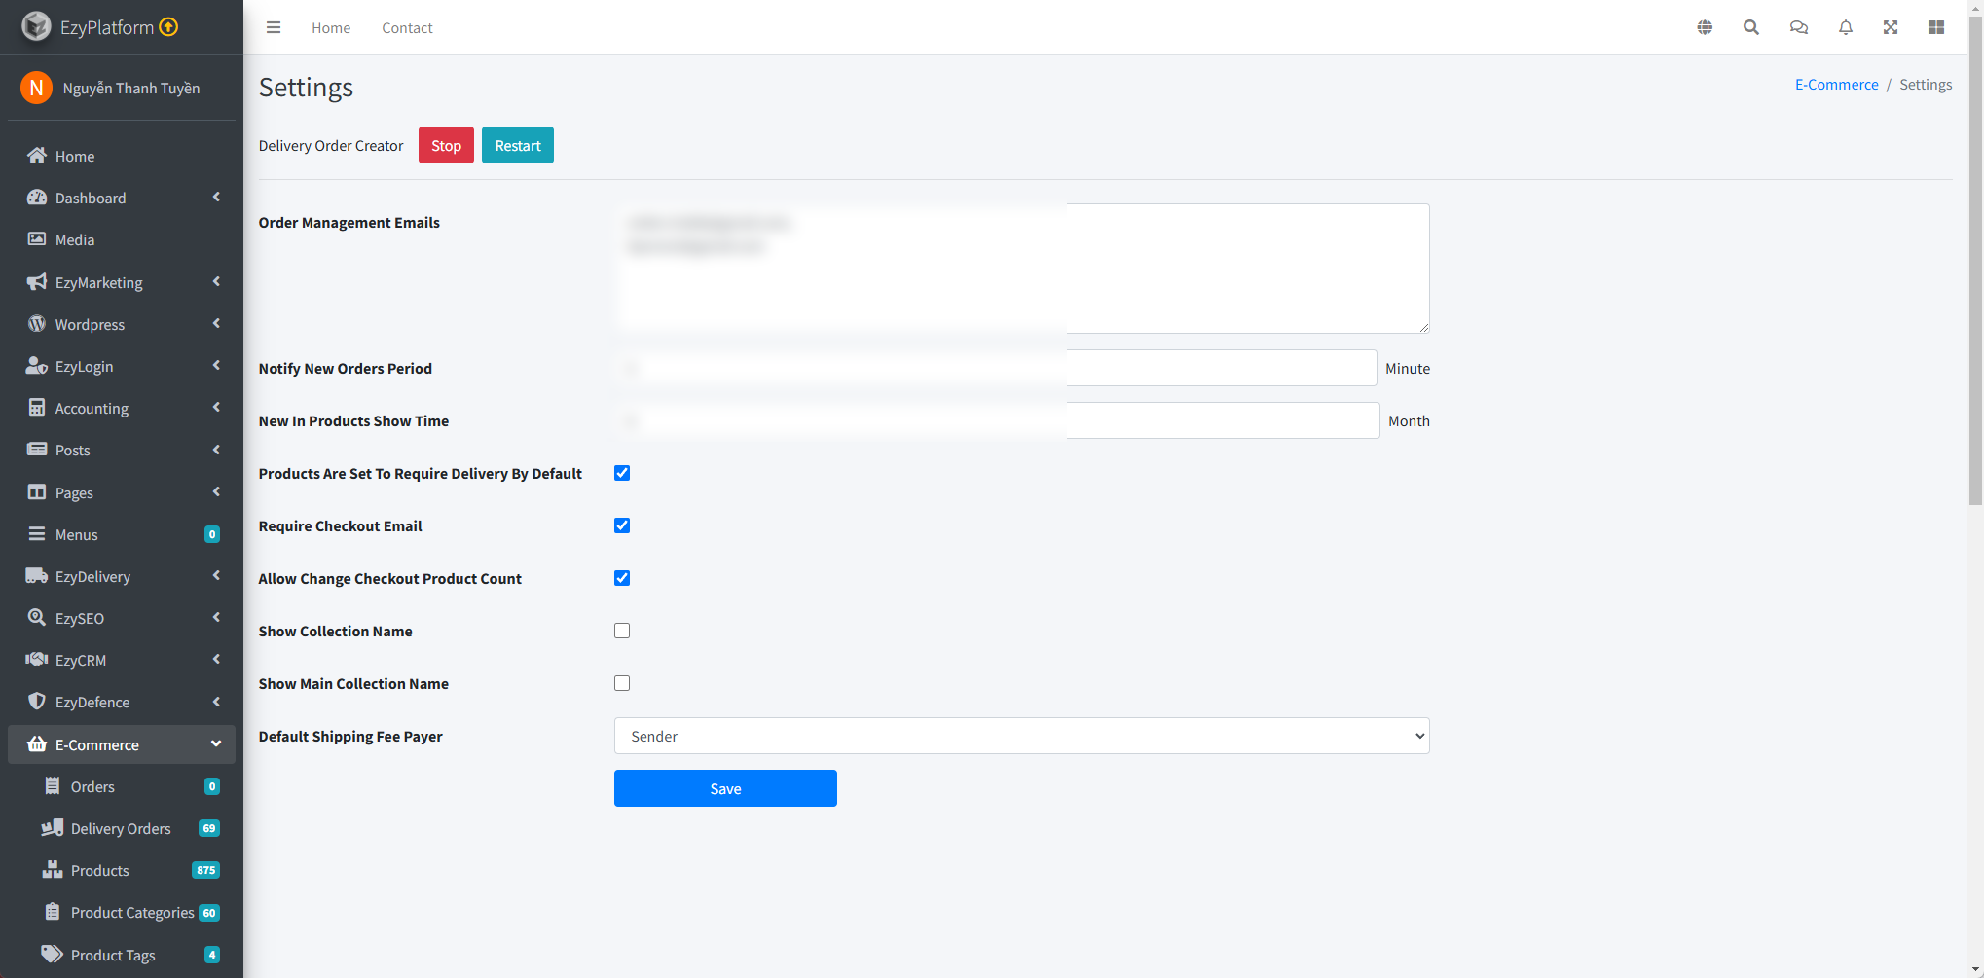Go to Products in sidebar
The width and height of the screenshot is (1984, 978).
pyautogui.click(x=99, y=870)
